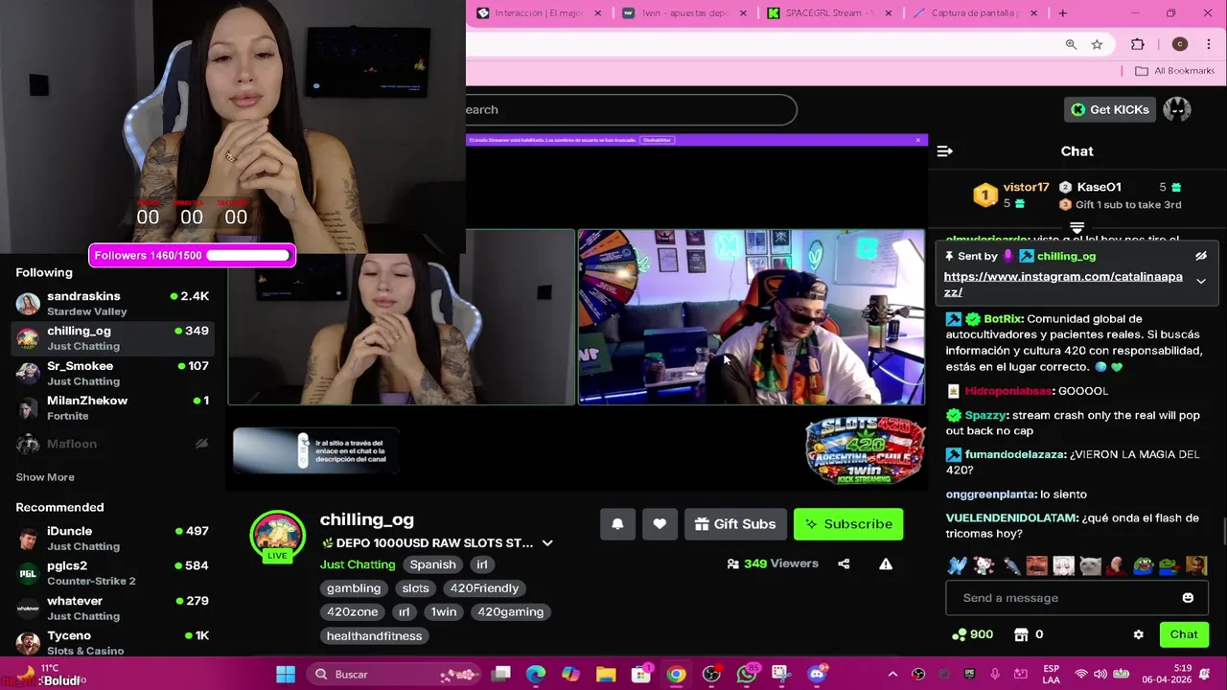The image size is (1227, 690).
Task: Open the browser zoom magnifier icon
Action: coord(1071,44)
